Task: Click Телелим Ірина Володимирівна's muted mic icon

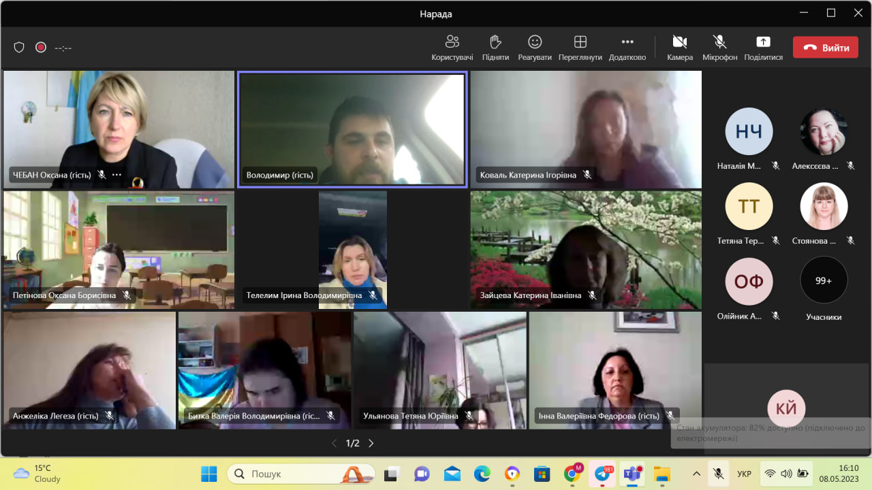Action: tap(373, 295)
